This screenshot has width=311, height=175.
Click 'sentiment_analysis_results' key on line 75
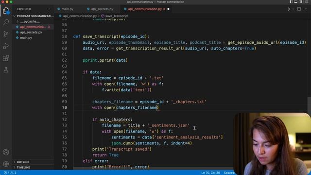(188, 137)
